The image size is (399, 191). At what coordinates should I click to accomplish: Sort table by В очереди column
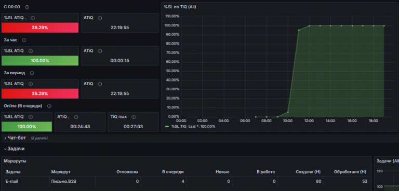coord(173,172)
